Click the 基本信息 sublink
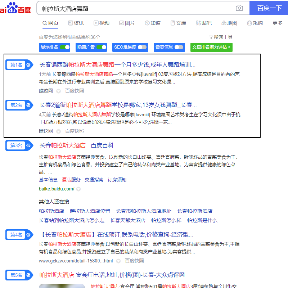This screenshot has width=288, height=288. [x=48, y=180]
